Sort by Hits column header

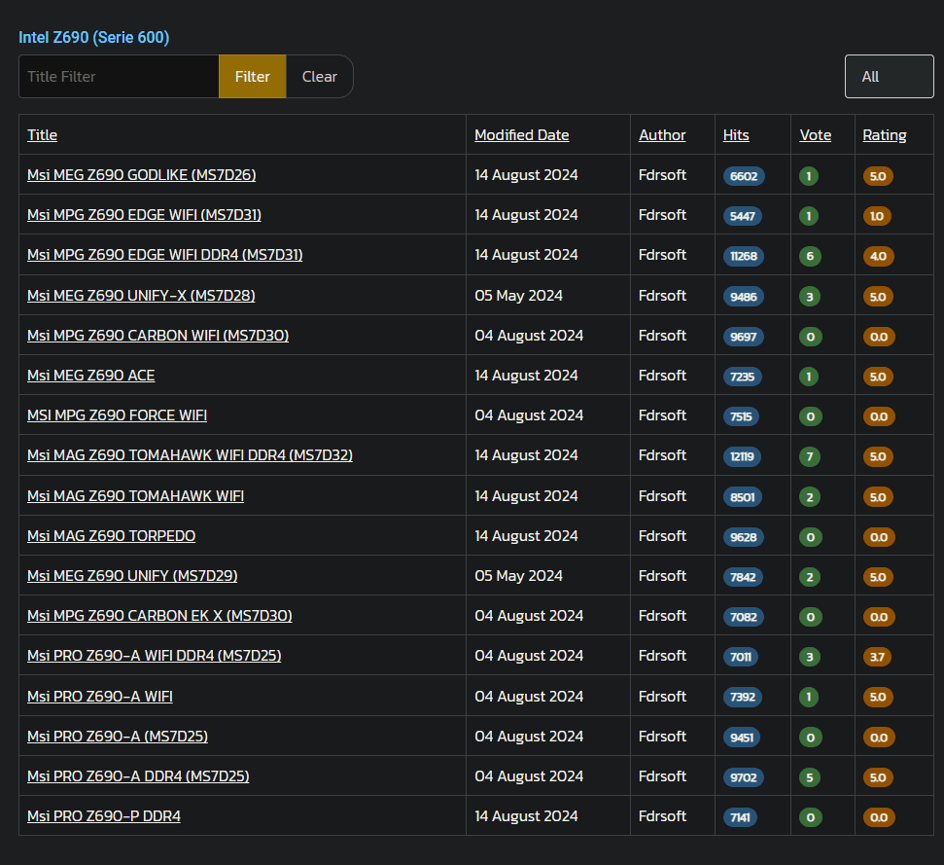coord(736,135)
